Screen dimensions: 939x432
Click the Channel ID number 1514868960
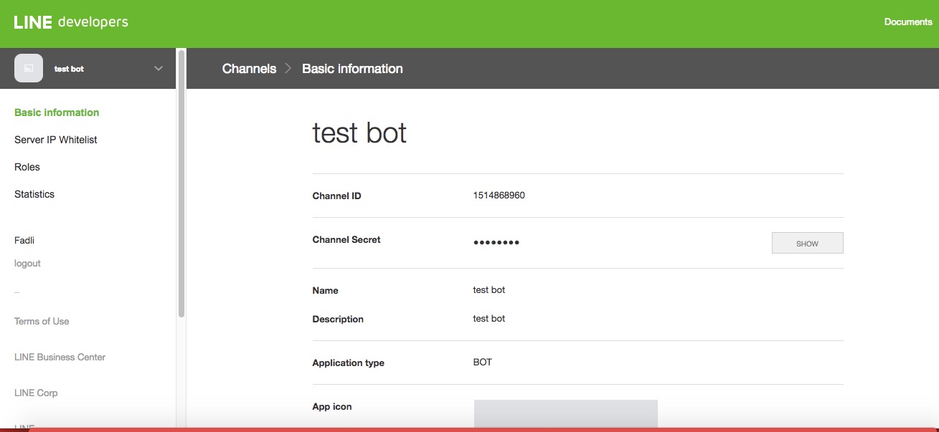pos(499,196)
